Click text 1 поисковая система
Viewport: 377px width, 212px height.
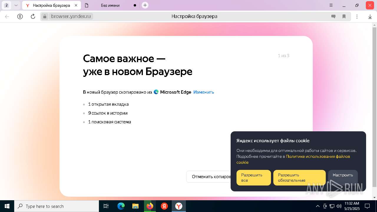[x=110, y=122]
